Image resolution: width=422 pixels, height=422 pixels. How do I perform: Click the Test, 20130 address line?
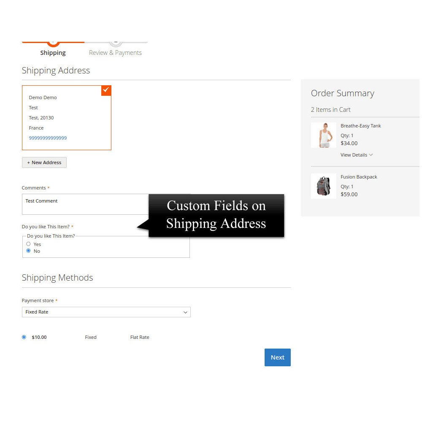41,118
